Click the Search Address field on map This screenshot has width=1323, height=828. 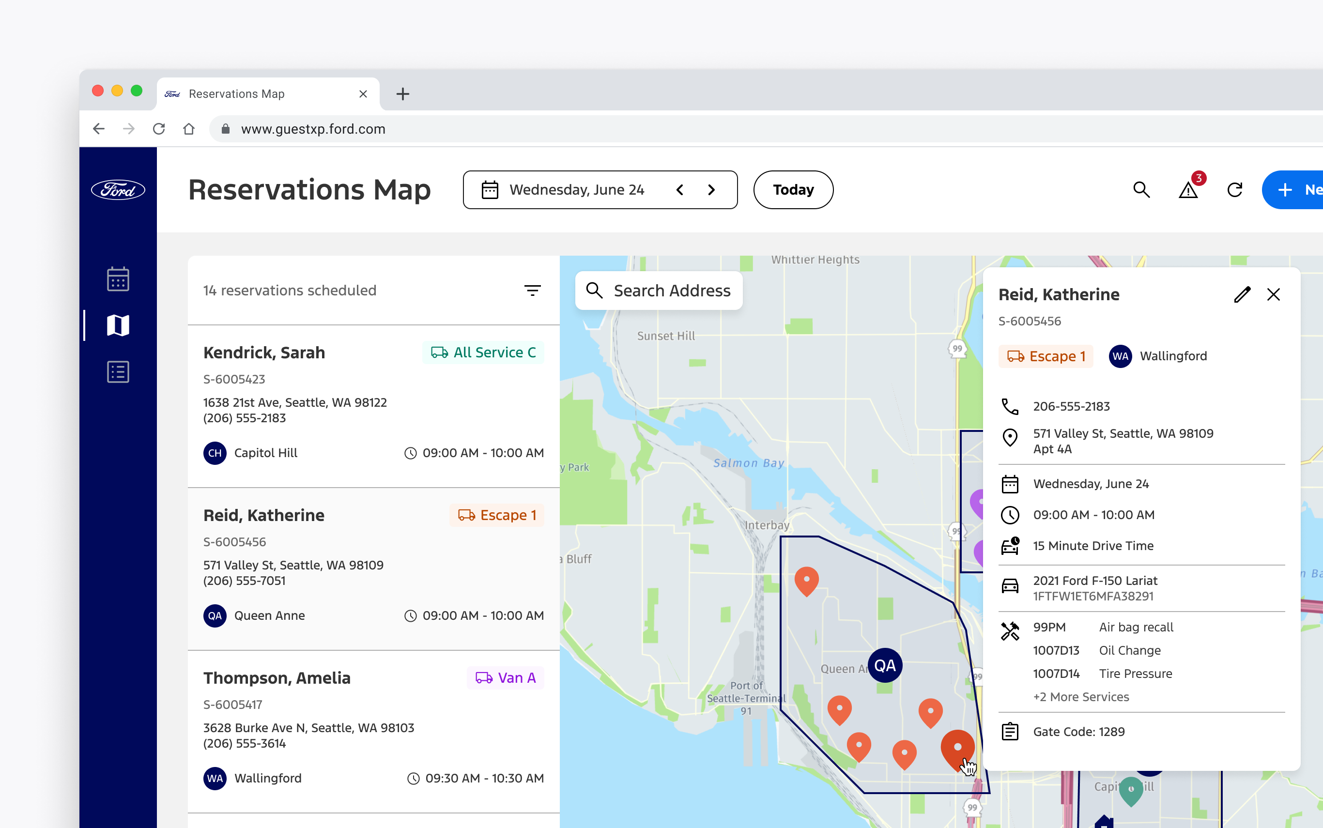[671, 290]
